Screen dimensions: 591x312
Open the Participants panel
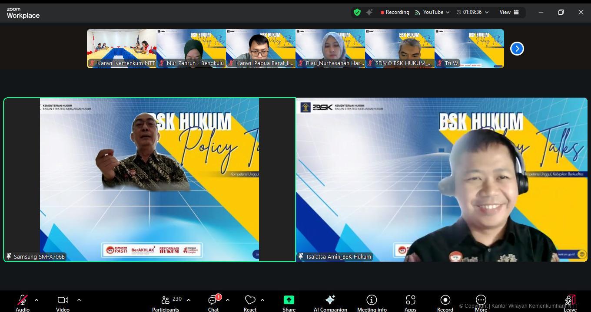pyautogui.click(x=166, y=302)
